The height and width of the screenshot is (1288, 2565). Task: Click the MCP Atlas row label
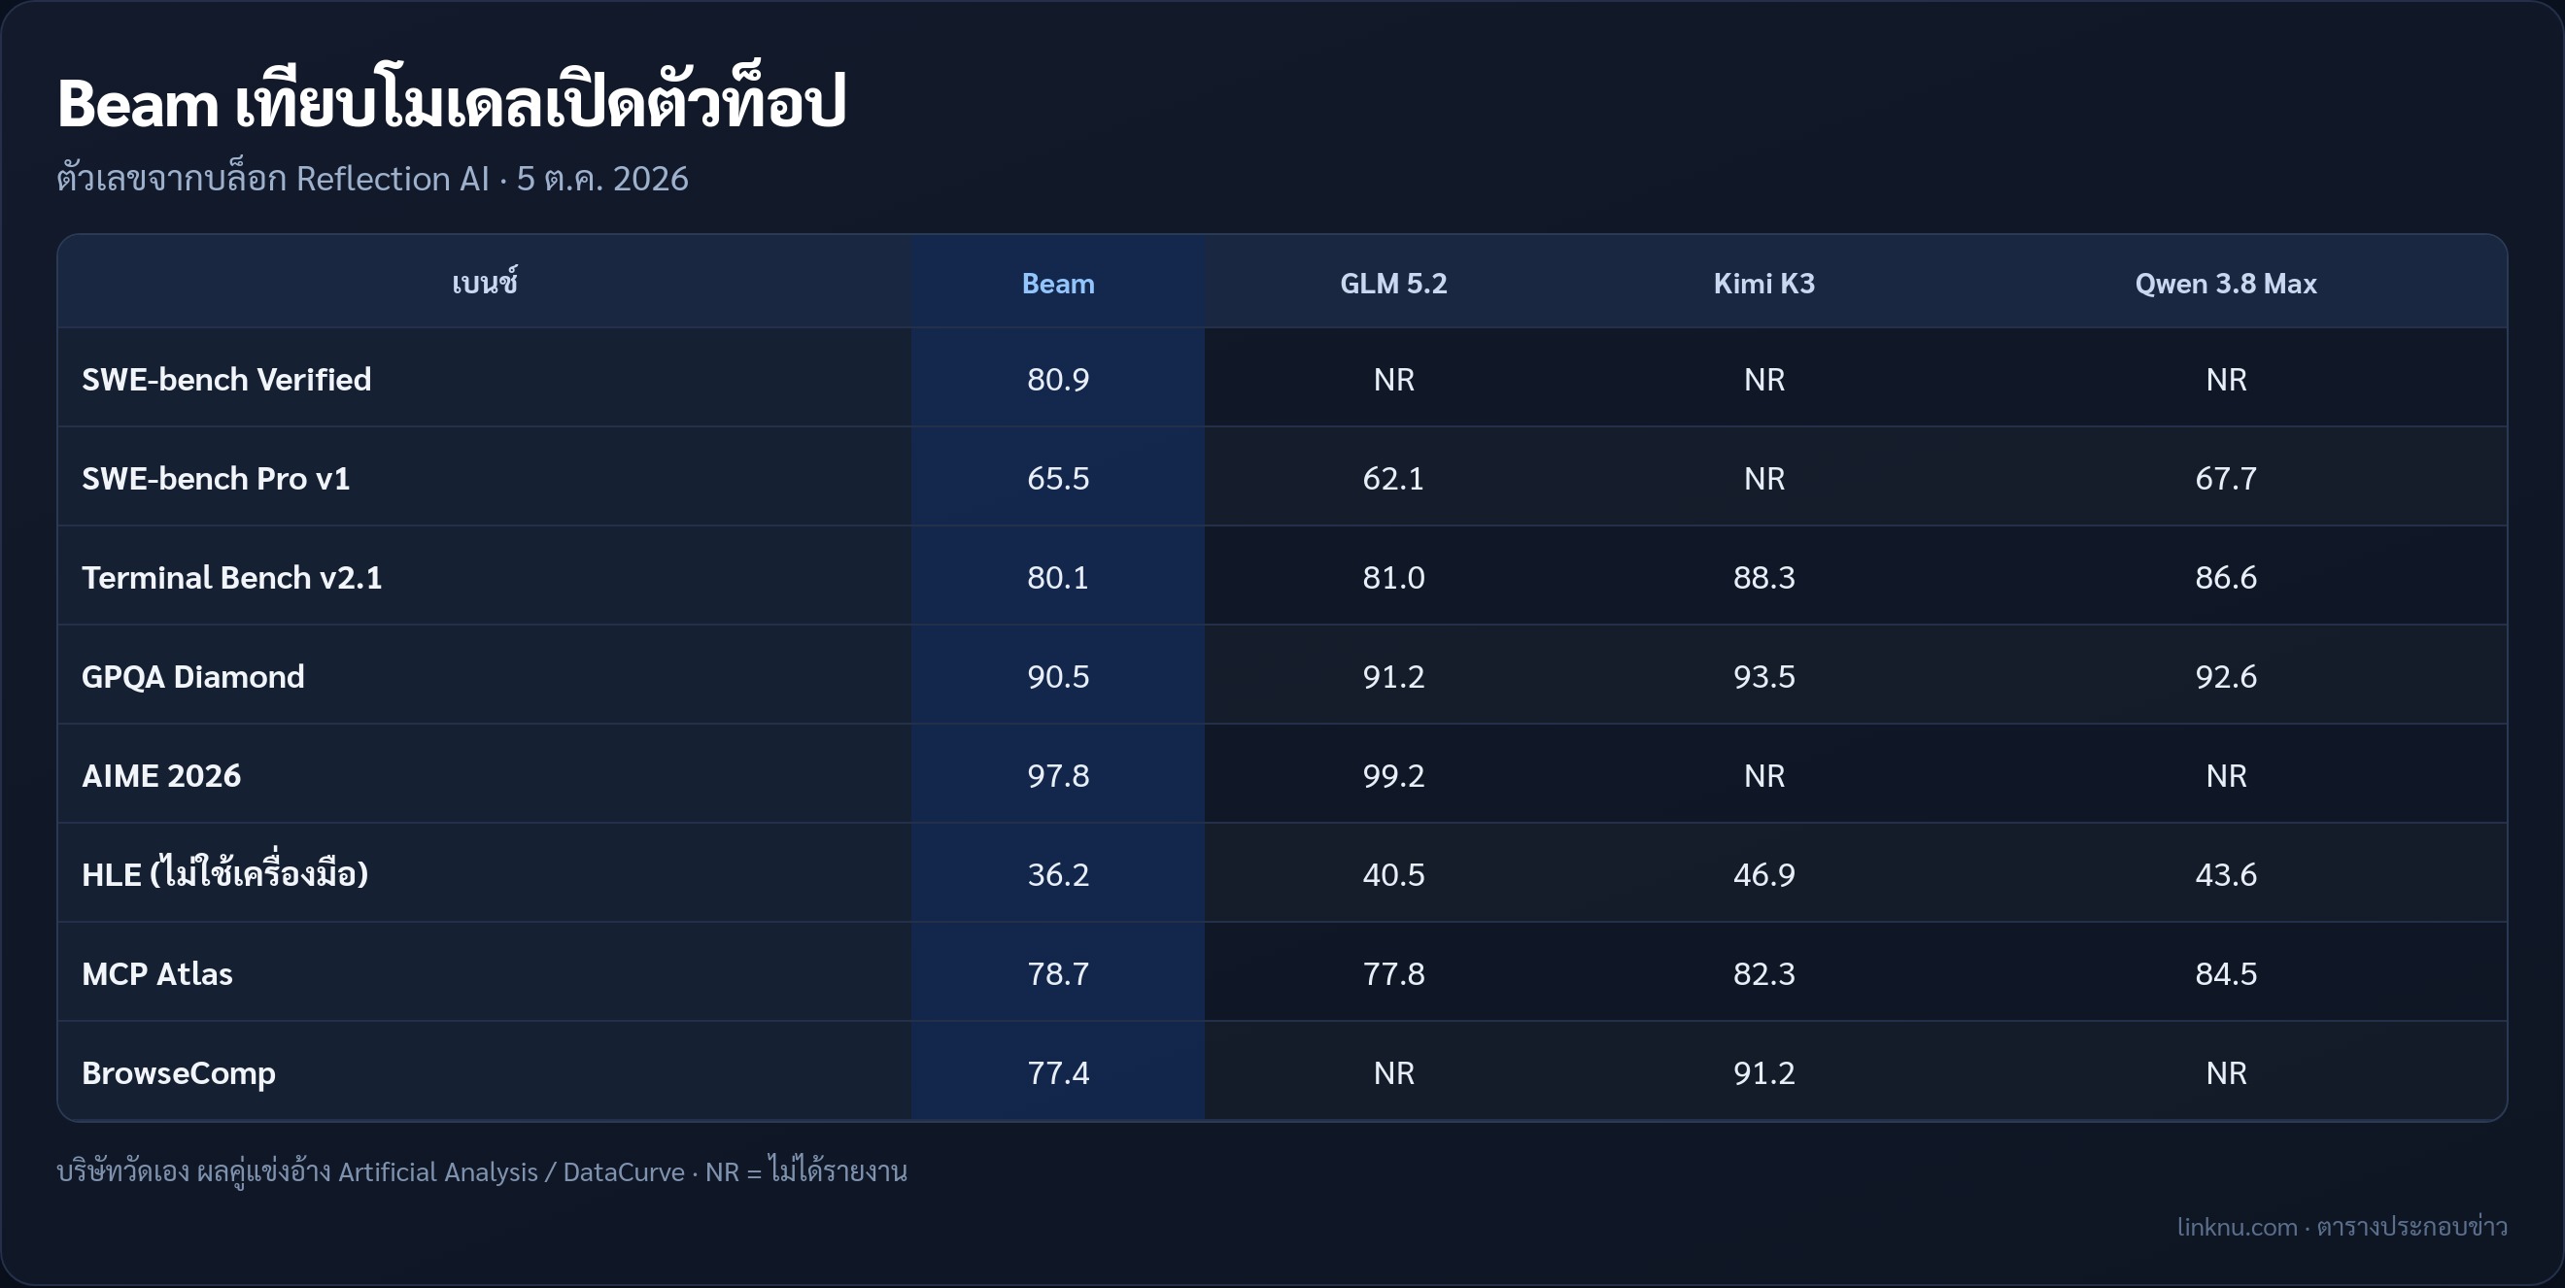click(x=156, y=973)
